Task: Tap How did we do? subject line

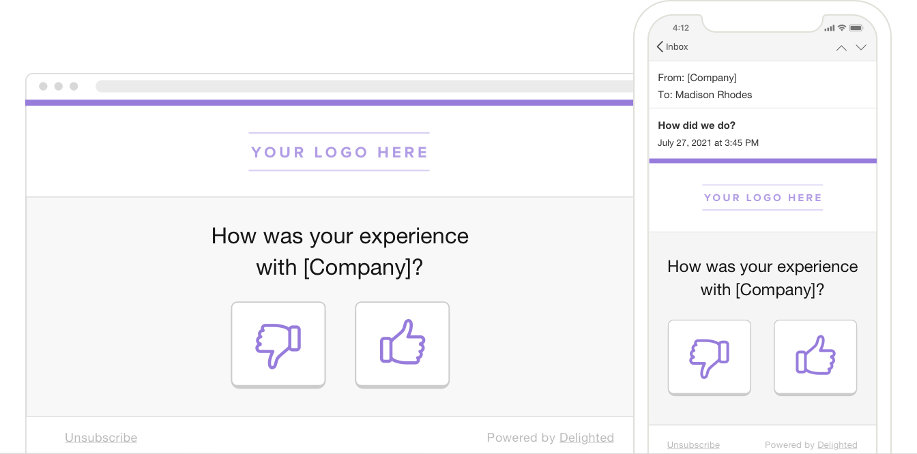Action: pos(697,125)
